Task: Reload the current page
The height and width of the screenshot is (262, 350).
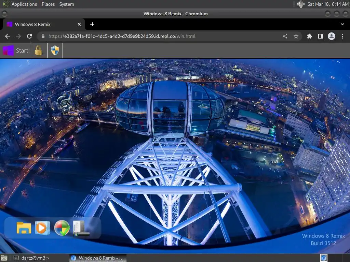Action: (29, 36)
